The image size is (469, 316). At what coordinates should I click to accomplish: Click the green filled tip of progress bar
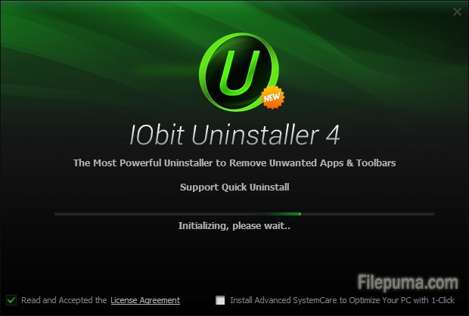[284, 214]
